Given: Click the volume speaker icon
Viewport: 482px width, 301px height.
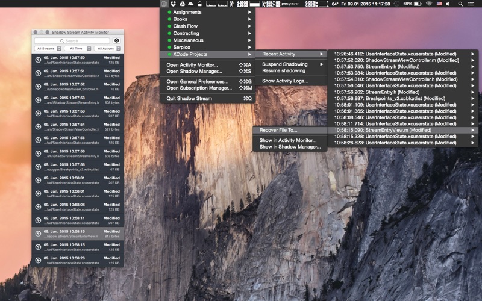Looking at the screenshot, I should [448, 4].
